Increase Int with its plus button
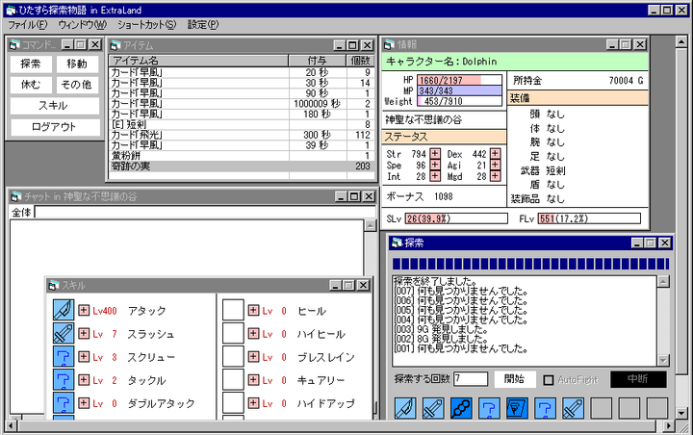 [x=435, y=176]
